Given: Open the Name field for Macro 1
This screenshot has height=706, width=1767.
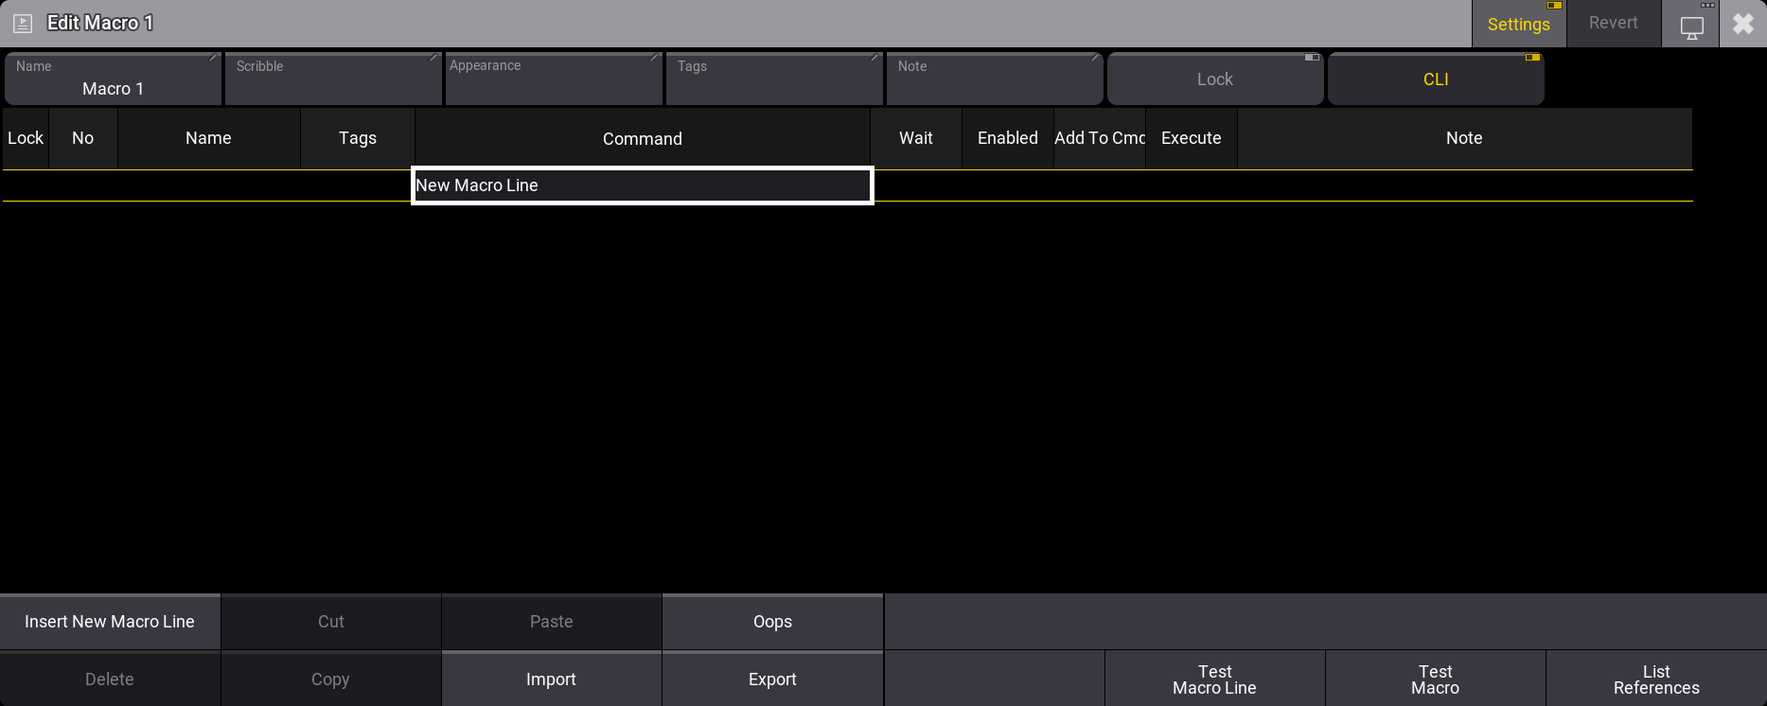Looking at the screenshot, I should coord(113,79).
